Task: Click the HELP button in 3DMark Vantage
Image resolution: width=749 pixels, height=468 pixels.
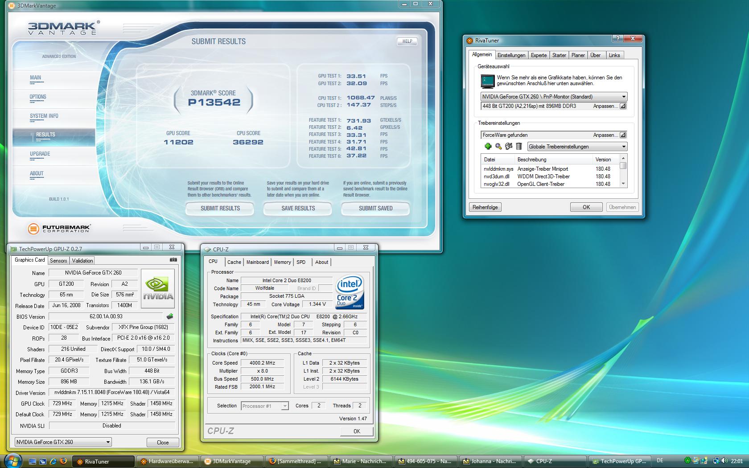Action: (x=407, y=41)
